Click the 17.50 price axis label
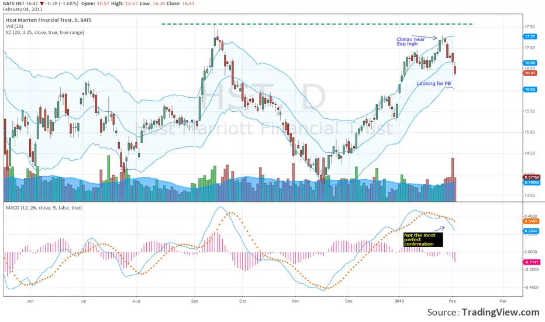Screen dimensions: 545x322 pyautogui.click(x=530, y=27)
